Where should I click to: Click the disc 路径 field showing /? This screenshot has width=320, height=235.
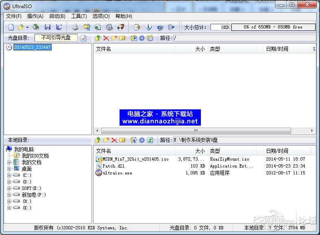click(x=244, y=38)
